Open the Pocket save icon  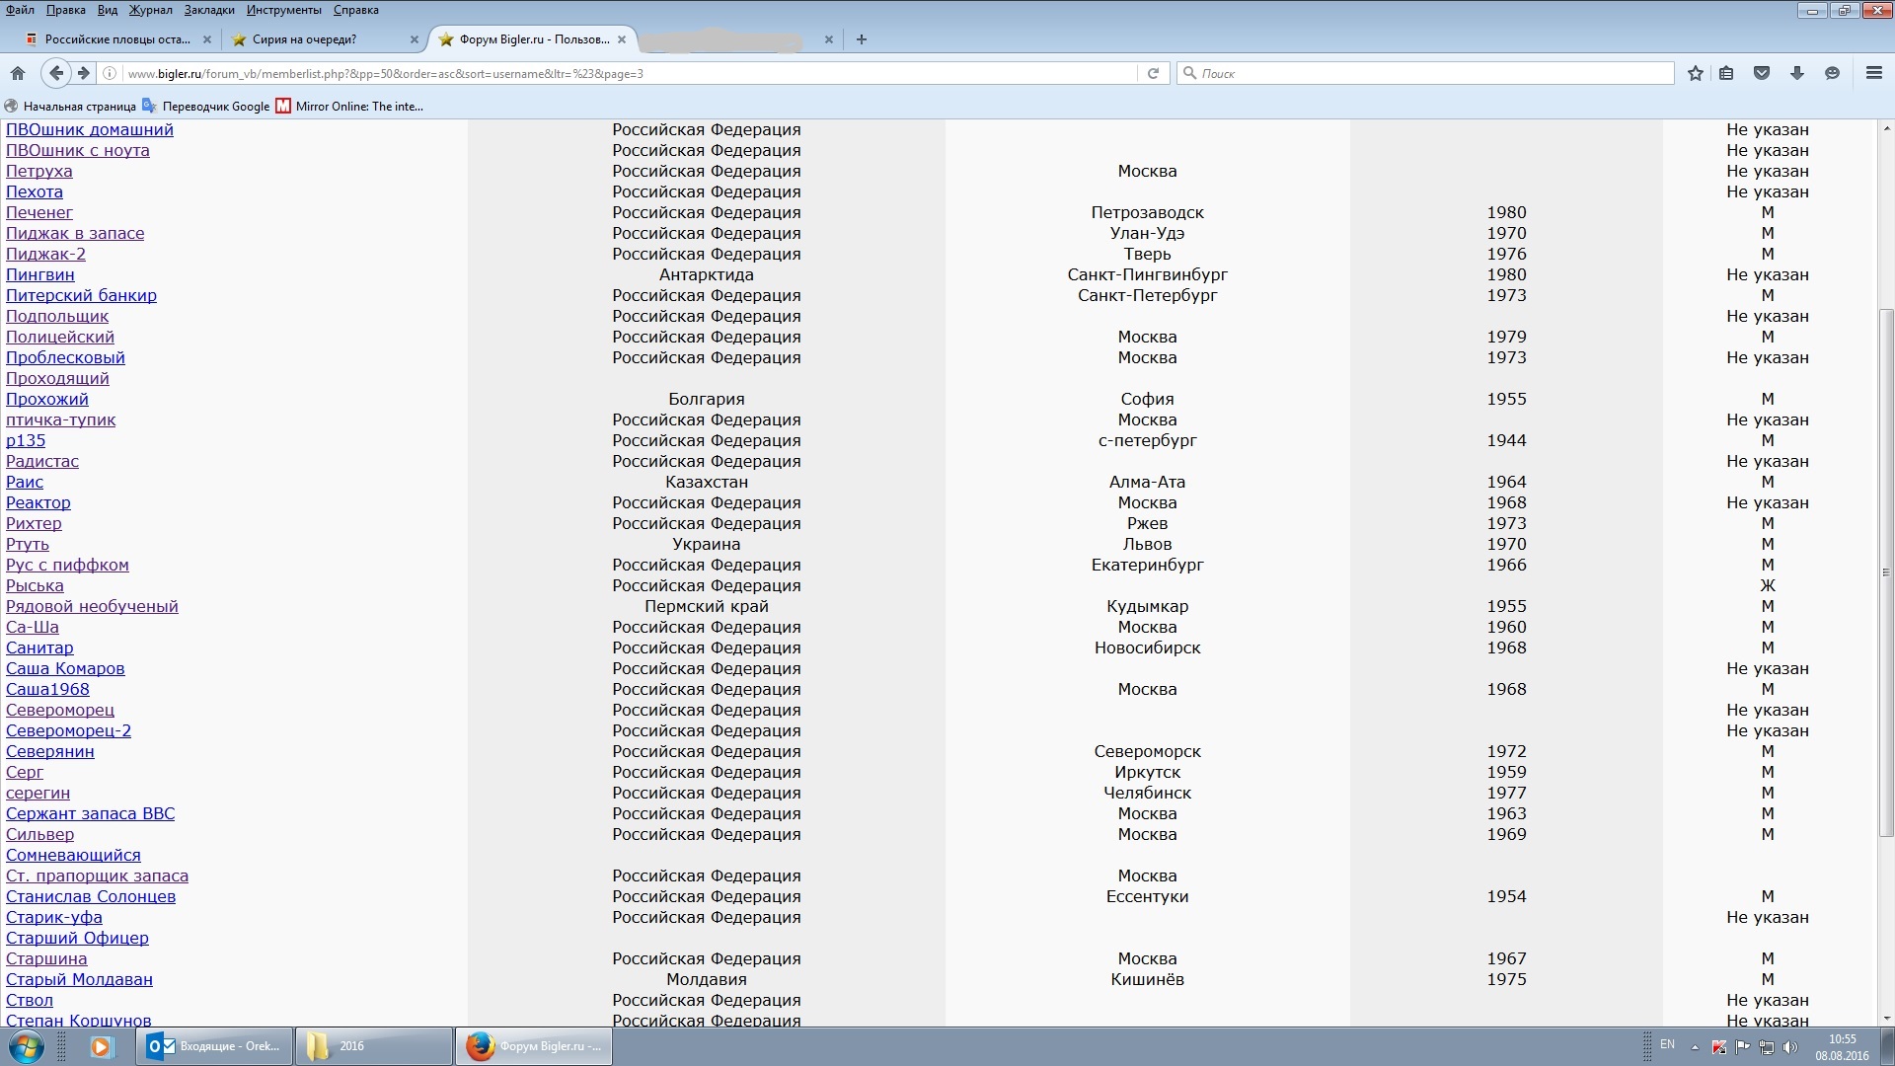click(1761, 73)
